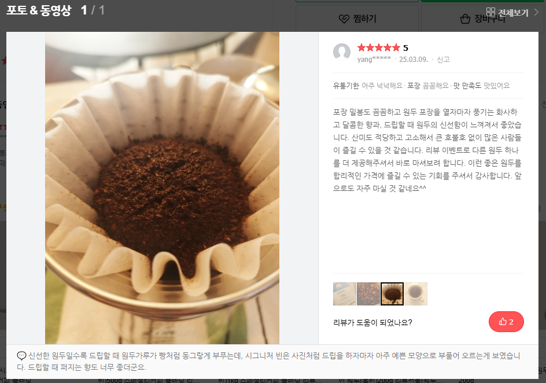Select second thumbnail of coffee beans
The image size is (546, 383).
pos(368,294)
